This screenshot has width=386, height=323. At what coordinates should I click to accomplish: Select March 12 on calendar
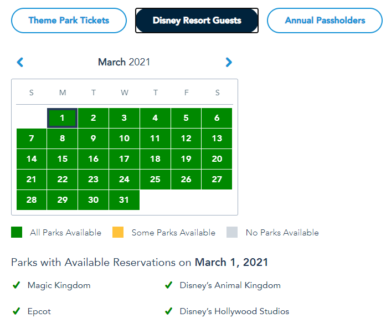pos(186,139)
